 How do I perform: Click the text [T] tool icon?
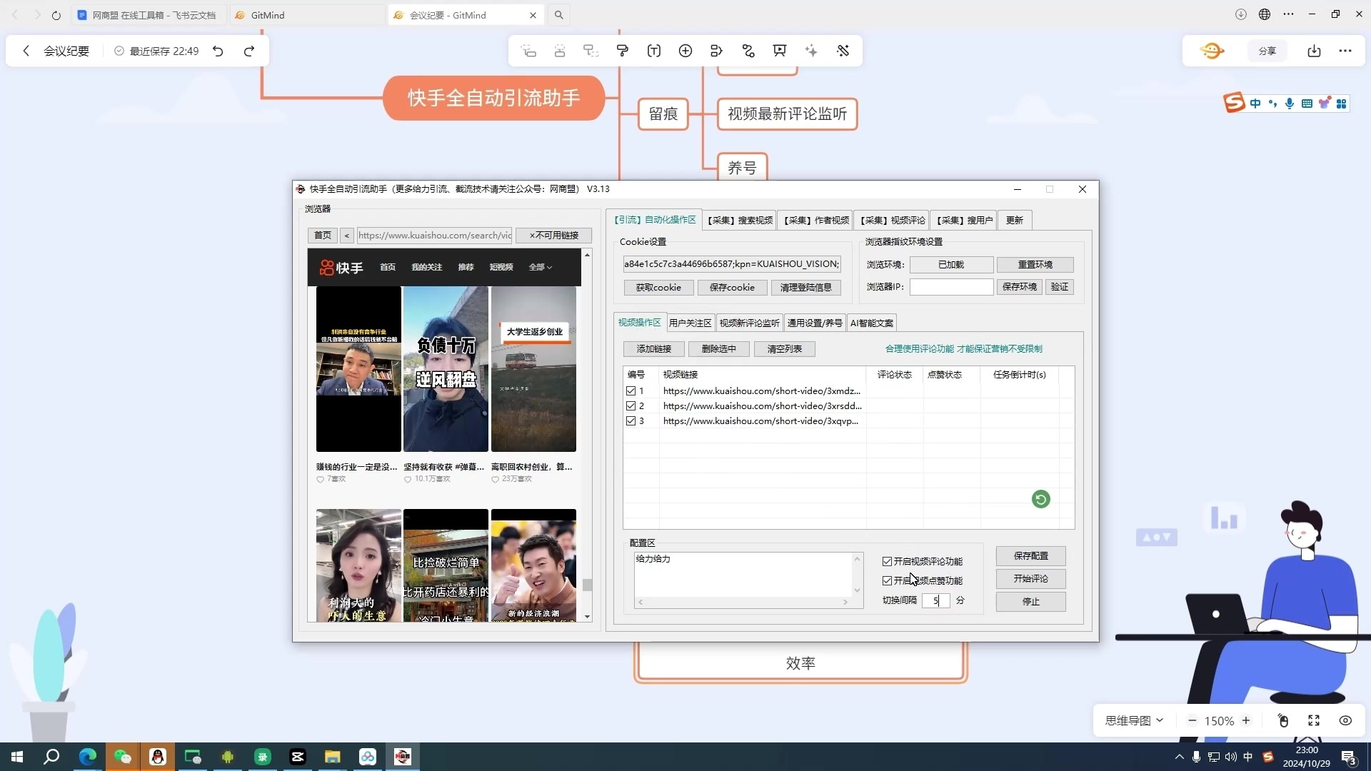click(654, 51)
